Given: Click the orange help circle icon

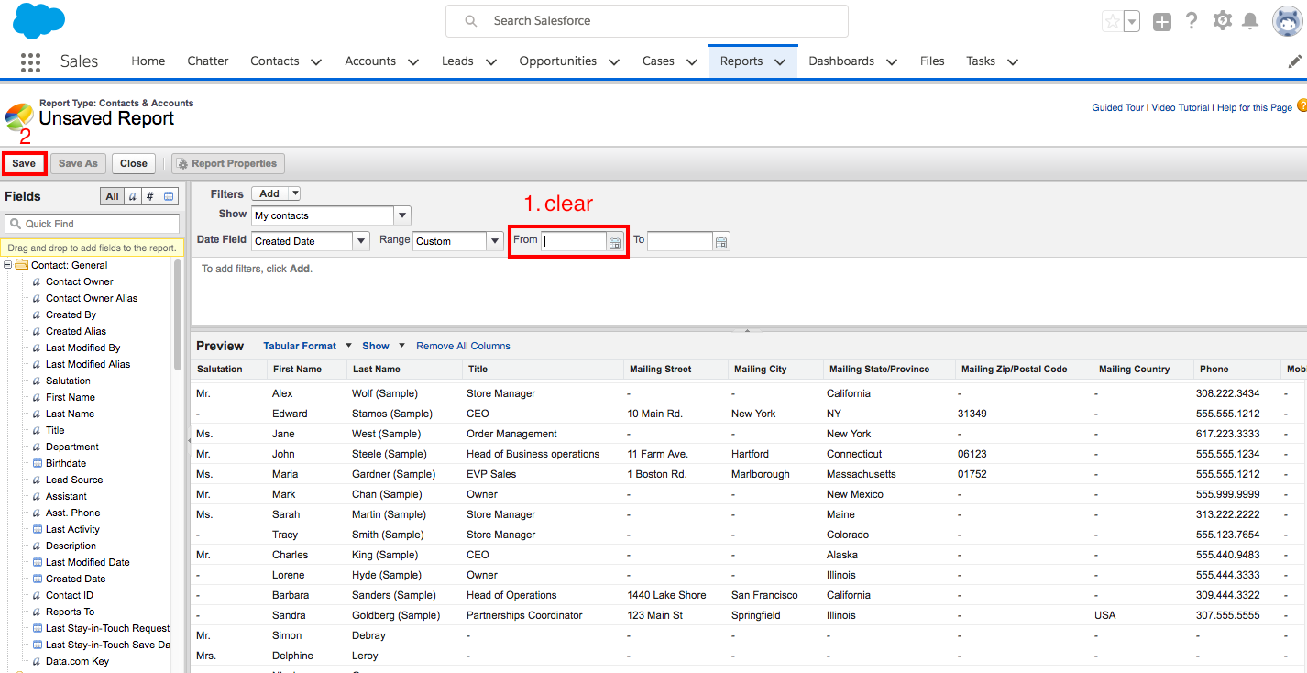Looking at the screenshot, I should (1302, 106).
